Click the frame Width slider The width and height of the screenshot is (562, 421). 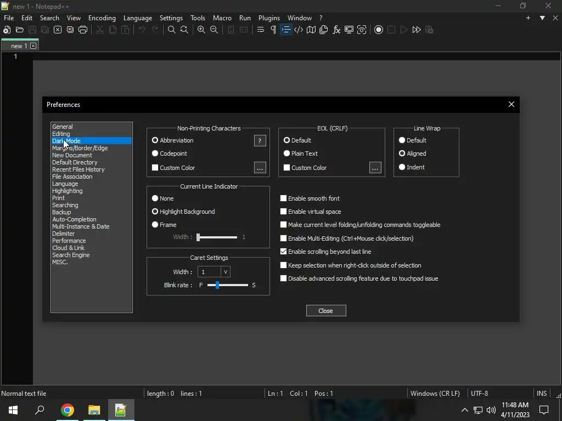[217, 237]
